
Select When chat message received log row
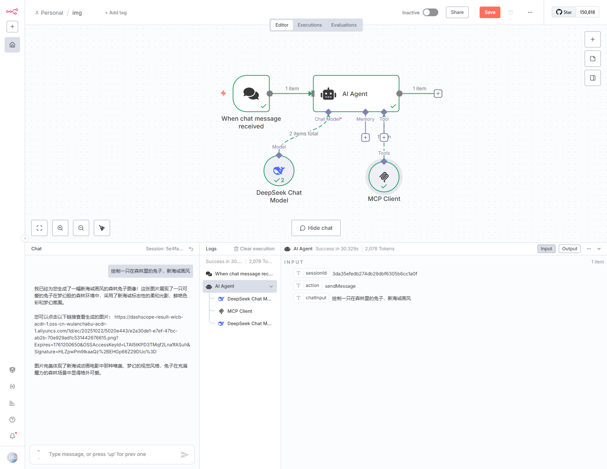(x=240, y=274)
